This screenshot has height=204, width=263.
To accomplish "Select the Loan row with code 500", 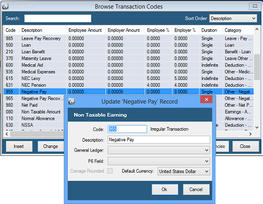I will (128, 45).
